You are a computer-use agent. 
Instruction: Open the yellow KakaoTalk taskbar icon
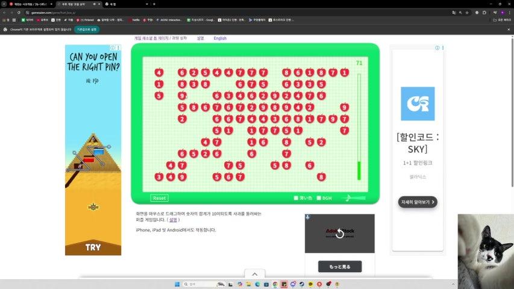point(310,284)
